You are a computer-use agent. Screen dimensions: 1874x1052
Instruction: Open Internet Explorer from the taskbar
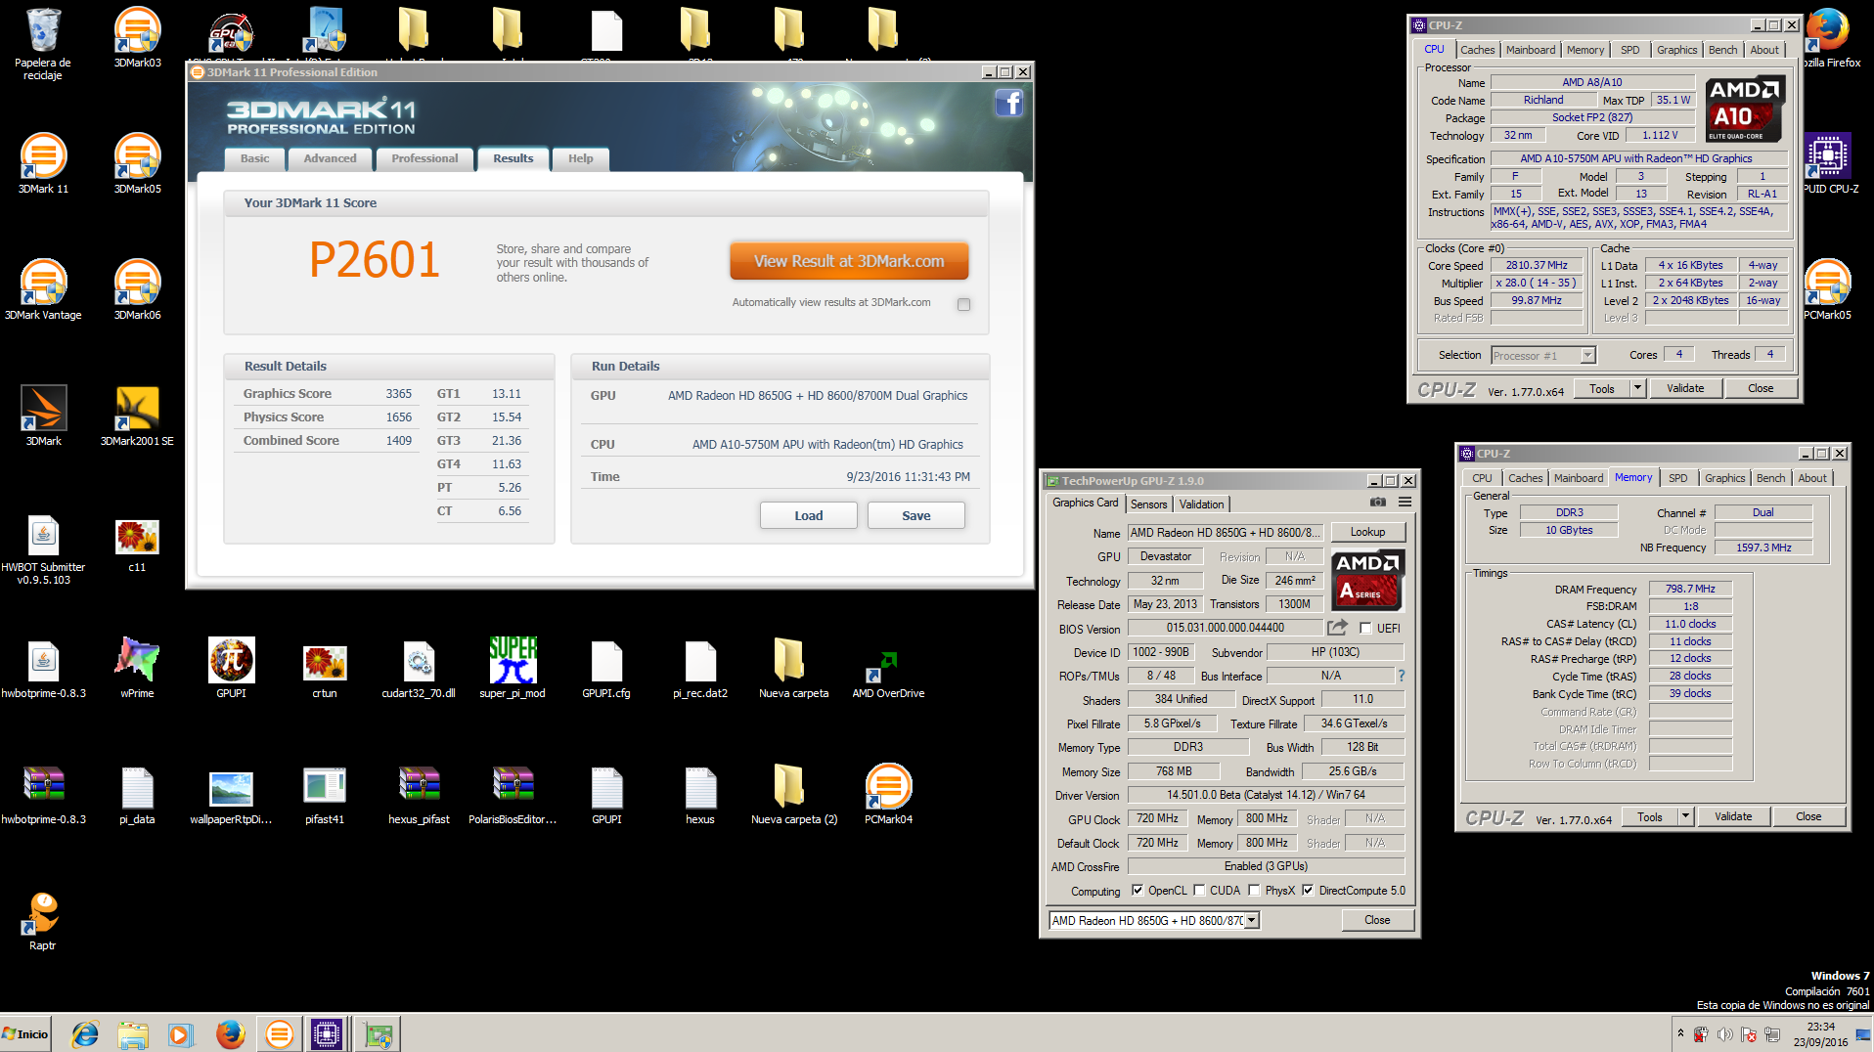click(x=85, y=1033)
